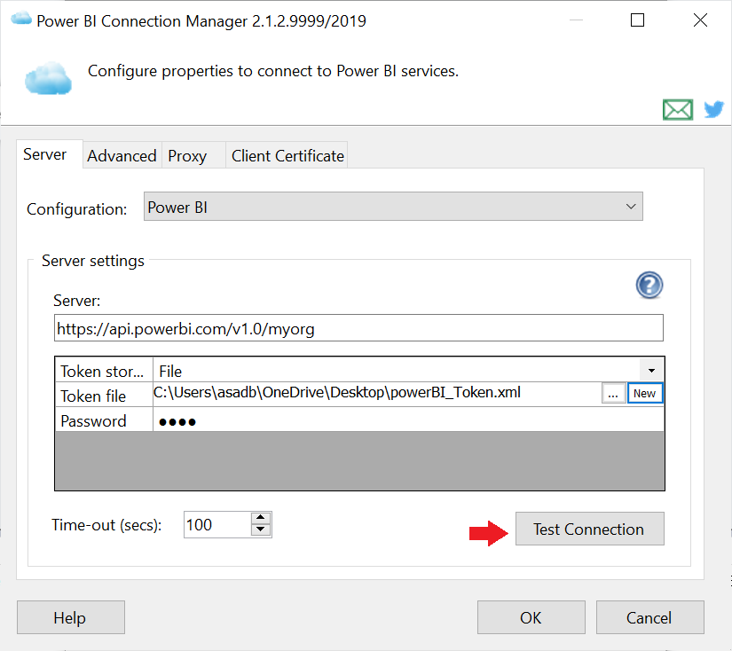732x651 pixels.
Task: Open the email support envelope icon
Action: (677, 110)
